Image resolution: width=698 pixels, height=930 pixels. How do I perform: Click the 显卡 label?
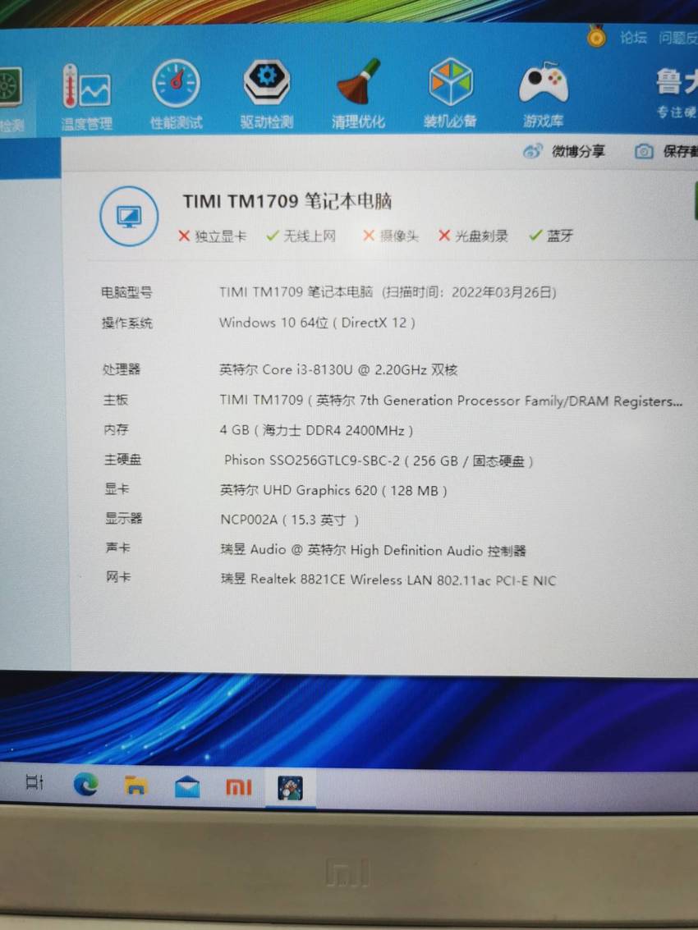coord(117,488)
